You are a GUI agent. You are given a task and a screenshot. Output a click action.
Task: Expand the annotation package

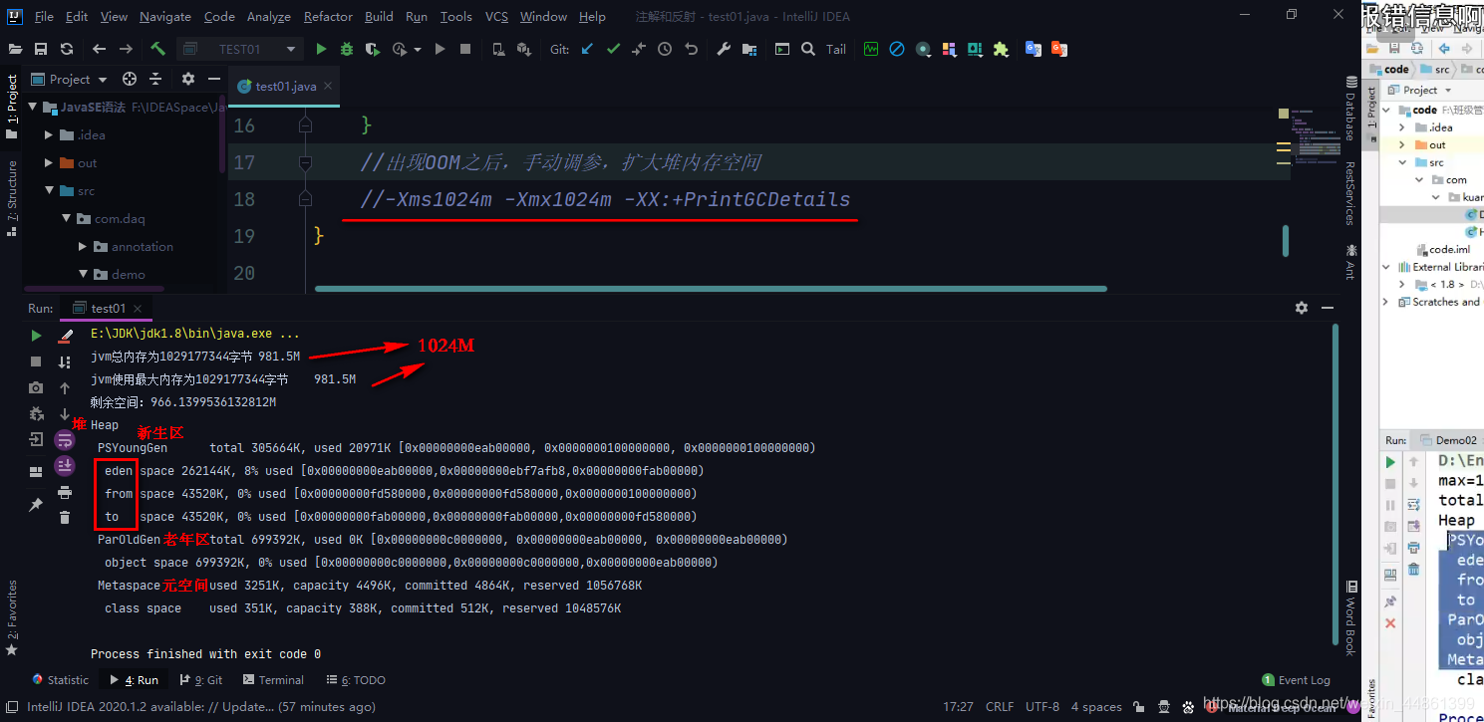pyautogui.click(x=83, y=246)
